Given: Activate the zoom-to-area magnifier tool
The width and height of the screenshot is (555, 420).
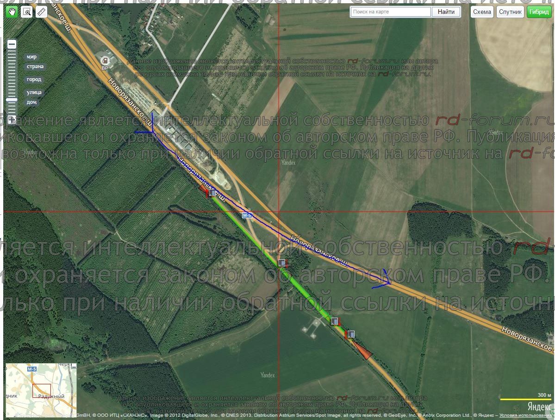Looking at the screenshot, I should click(27, 12).
